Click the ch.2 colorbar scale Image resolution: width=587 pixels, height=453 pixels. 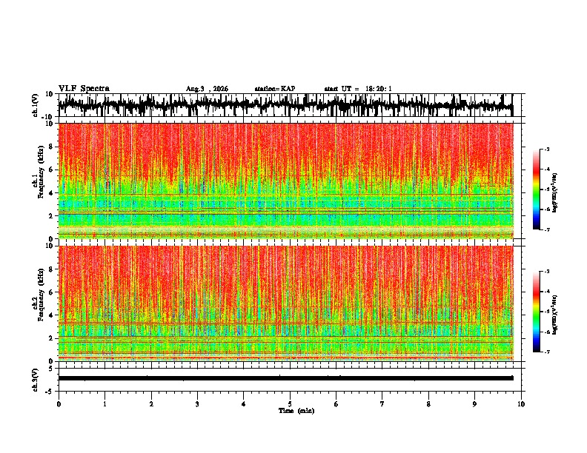click(x=536, y=312)
